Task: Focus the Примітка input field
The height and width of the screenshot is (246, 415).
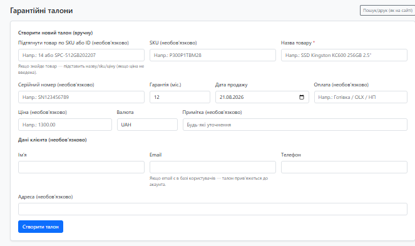Action: pos(295,125)
